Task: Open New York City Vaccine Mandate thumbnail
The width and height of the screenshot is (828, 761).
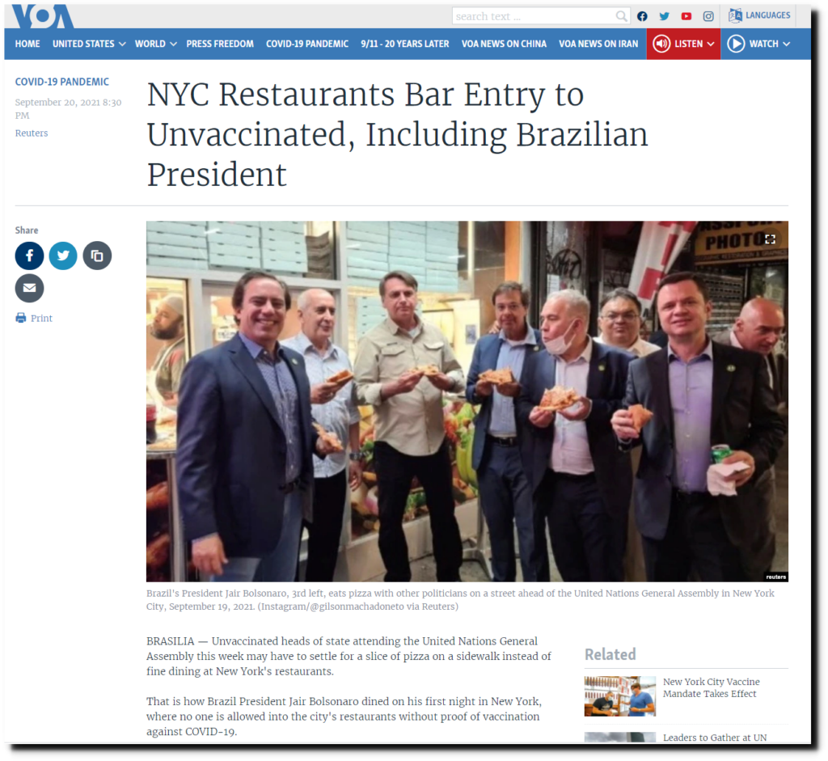Action: click(620, 696)
